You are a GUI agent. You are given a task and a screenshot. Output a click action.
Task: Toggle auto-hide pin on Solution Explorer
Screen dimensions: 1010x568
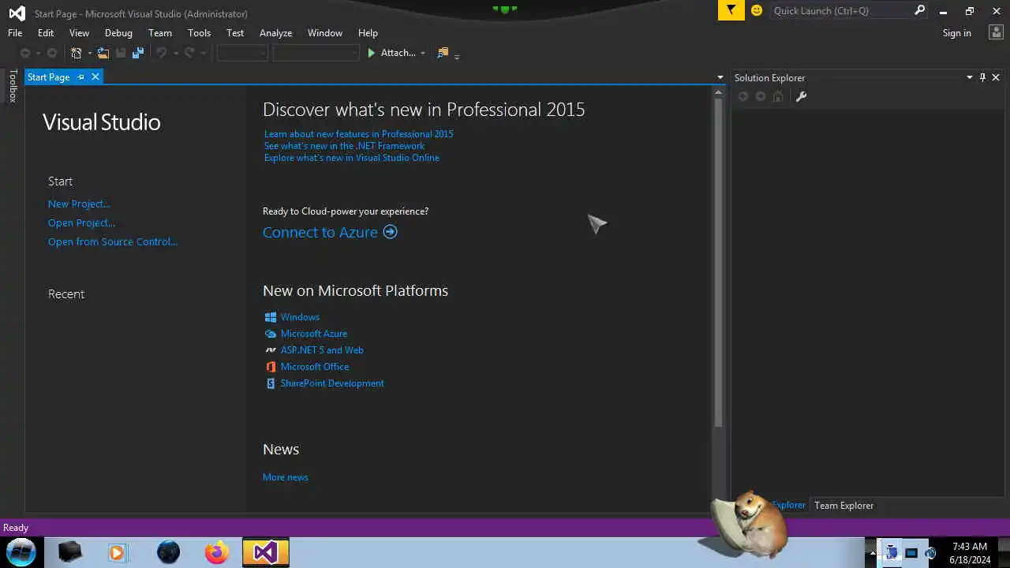(x=982, y=77)
